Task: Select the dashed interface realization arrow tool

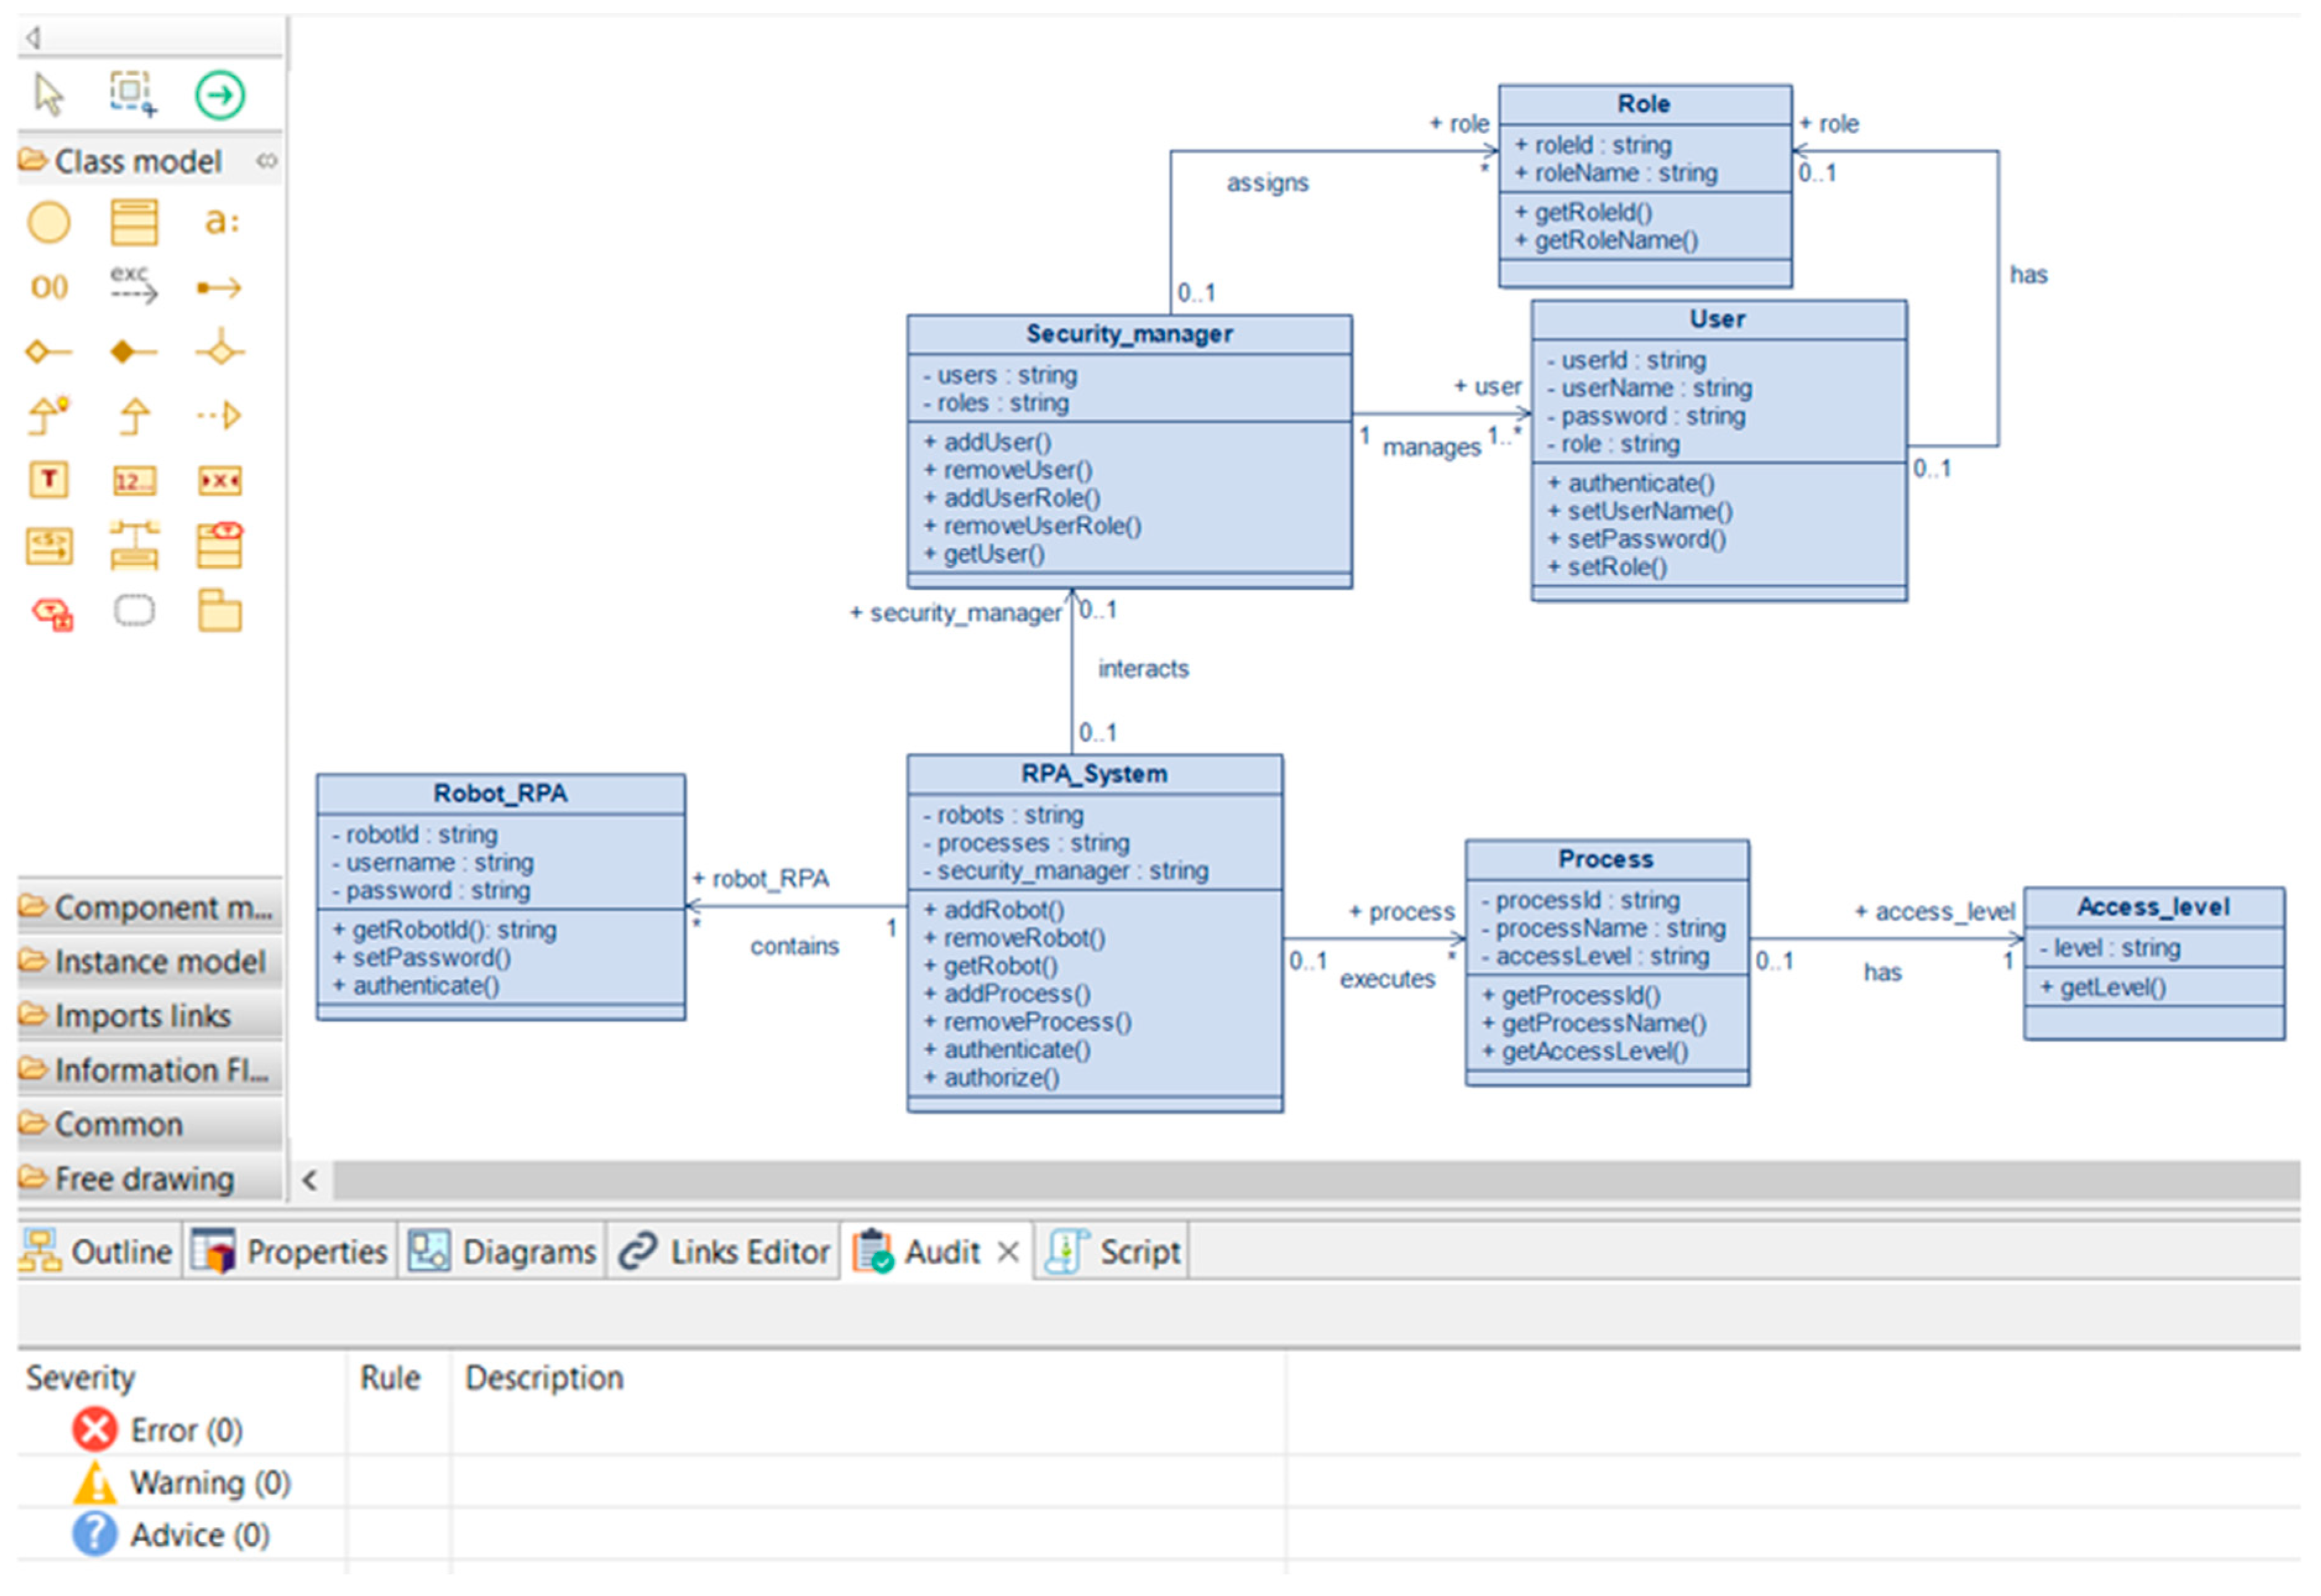Action: click(x=219, y=415)
